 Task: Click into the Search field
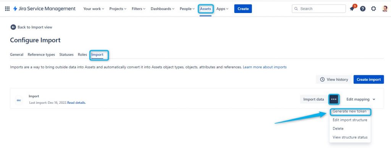click(319, 9)
